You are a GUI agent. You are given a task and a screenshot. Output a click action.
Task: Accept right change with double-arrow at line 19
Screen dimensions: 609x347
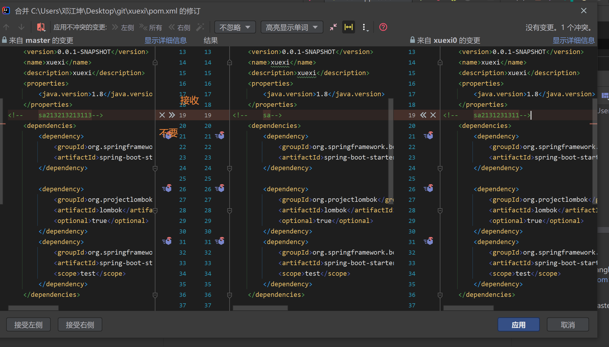423,115
